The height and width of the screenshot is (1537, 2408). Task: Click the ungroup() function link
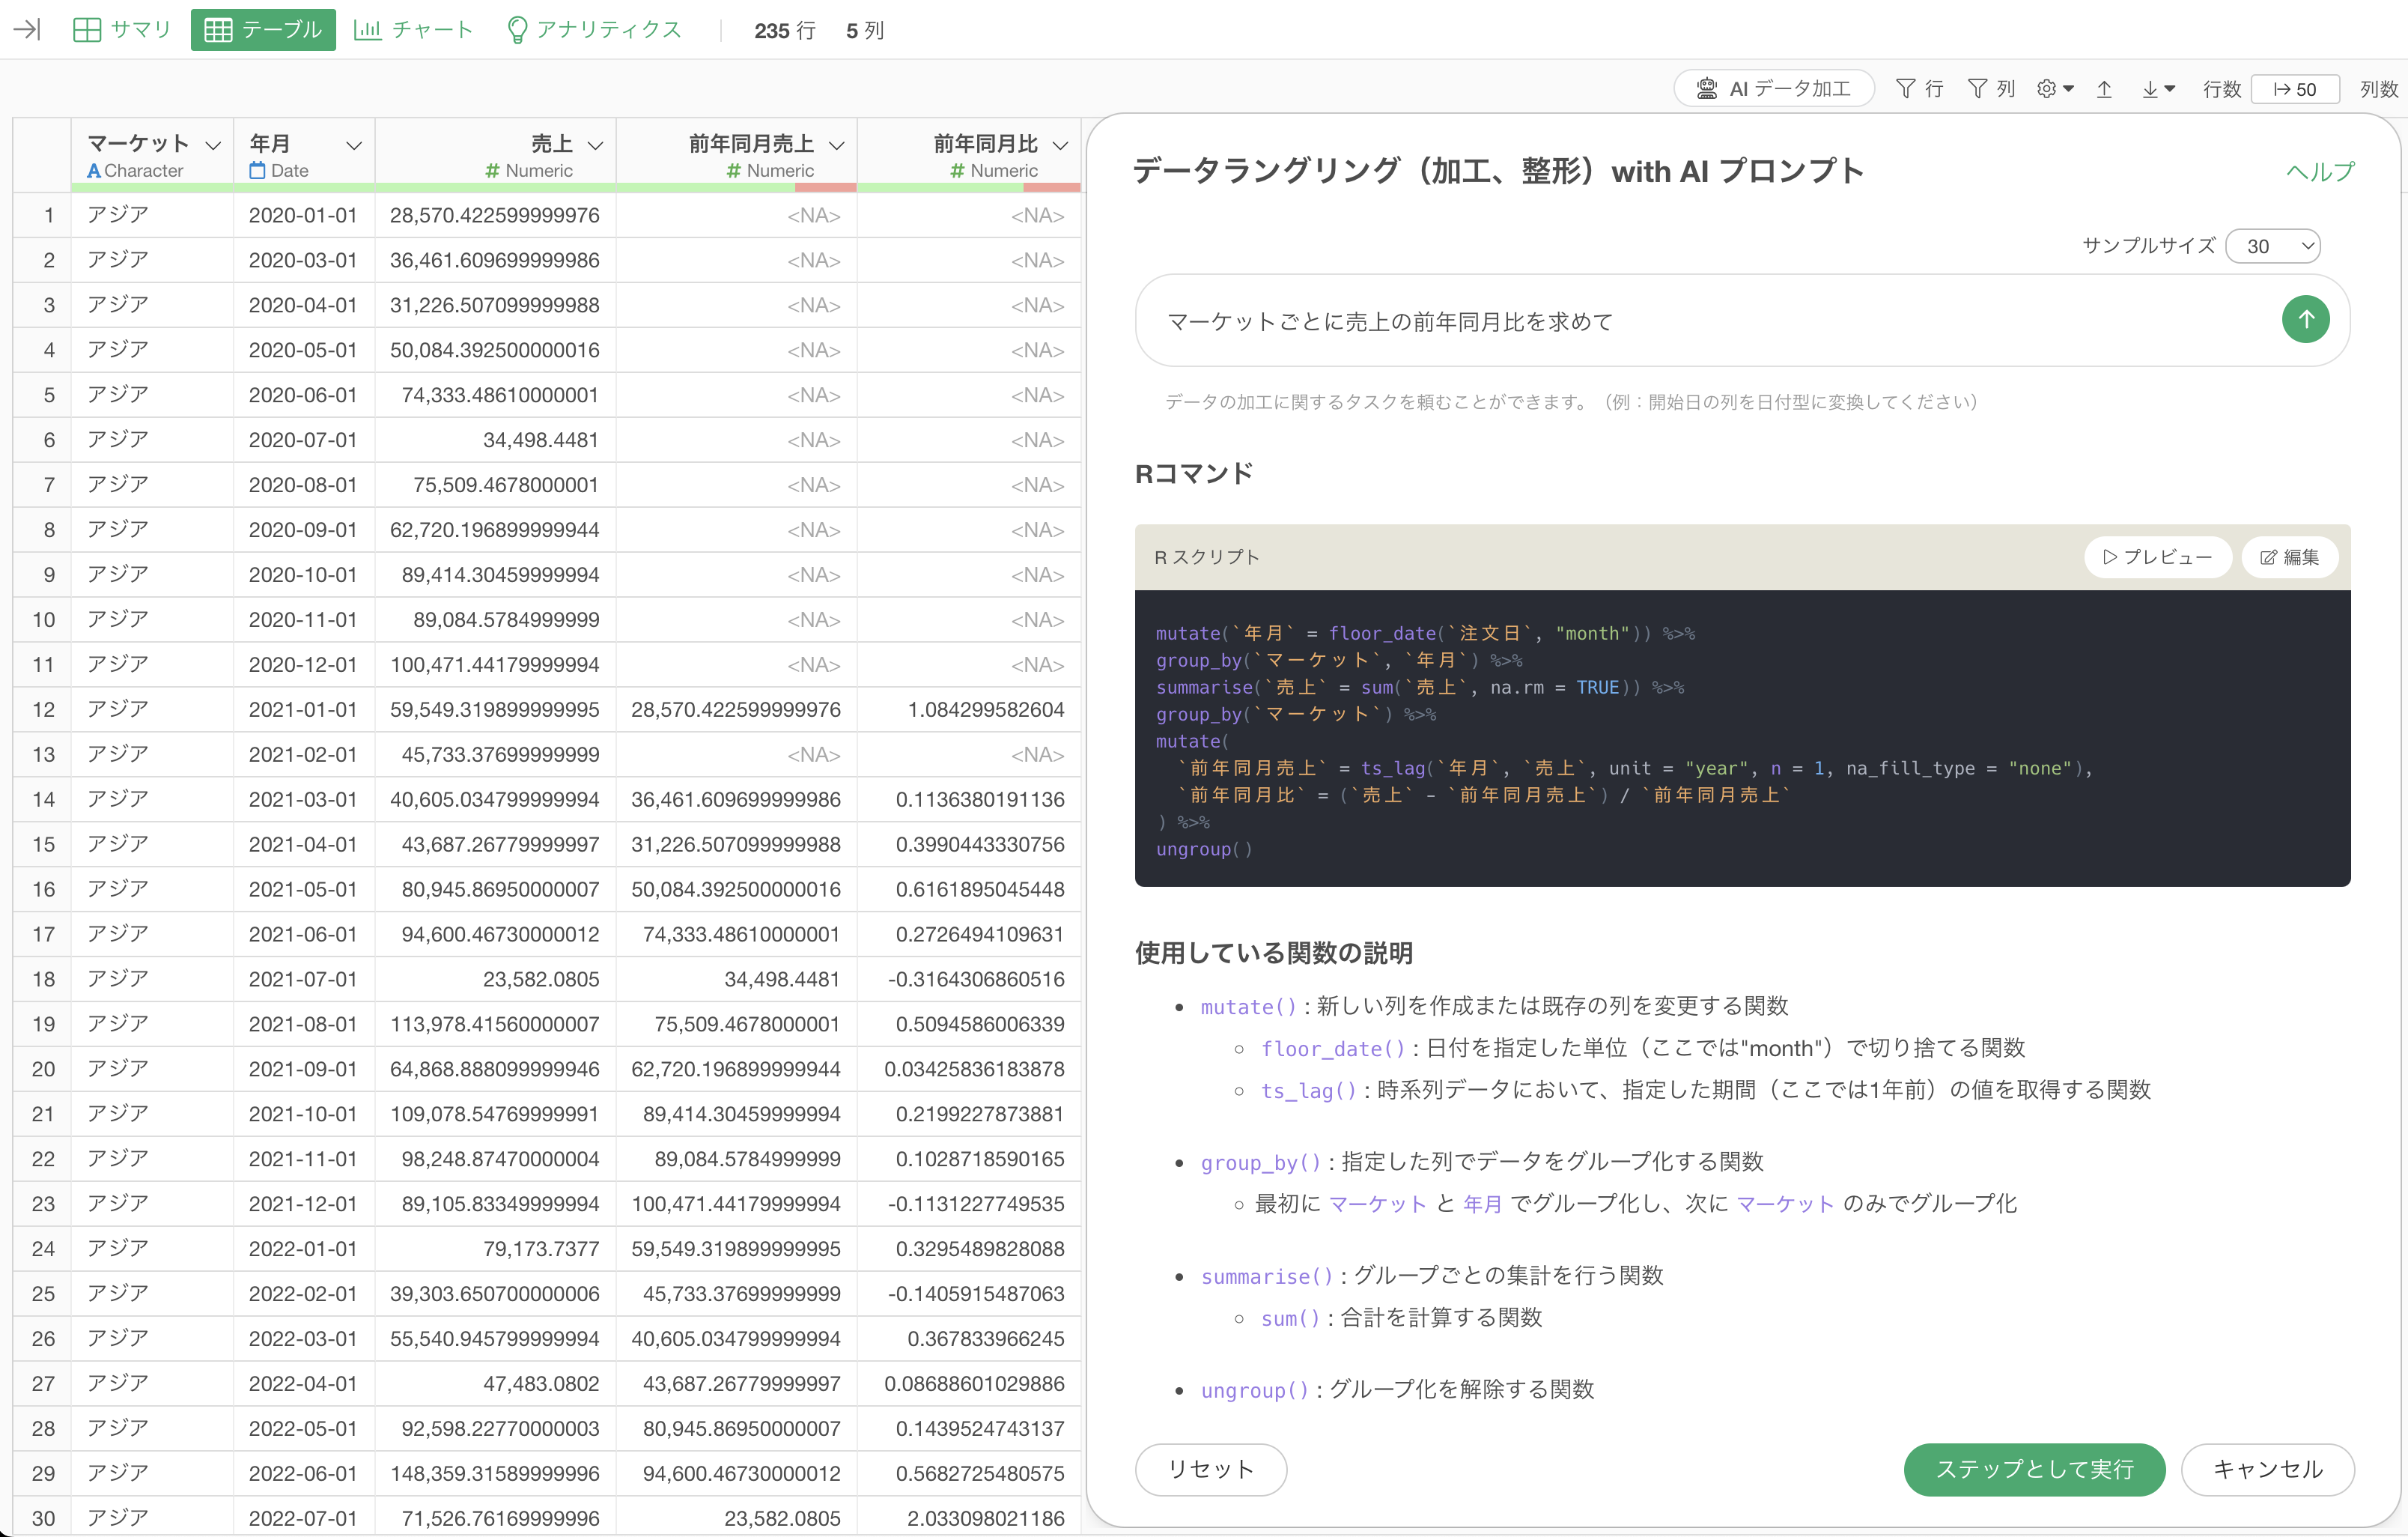(1254, 1391)
